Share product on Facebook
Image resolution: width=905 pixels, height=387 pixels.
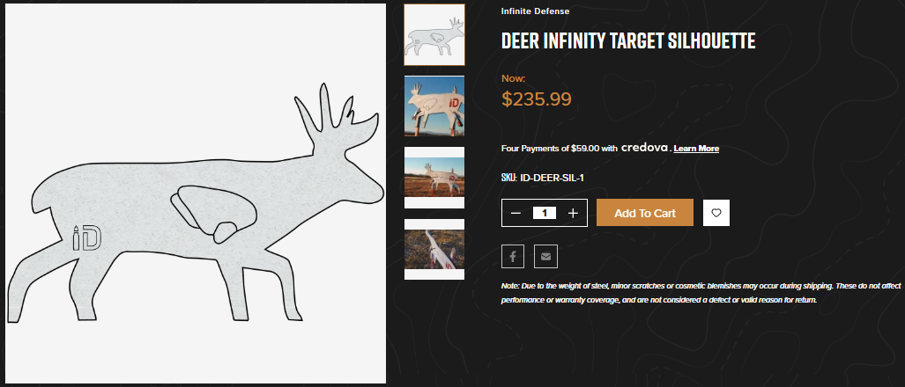point(514,256)
